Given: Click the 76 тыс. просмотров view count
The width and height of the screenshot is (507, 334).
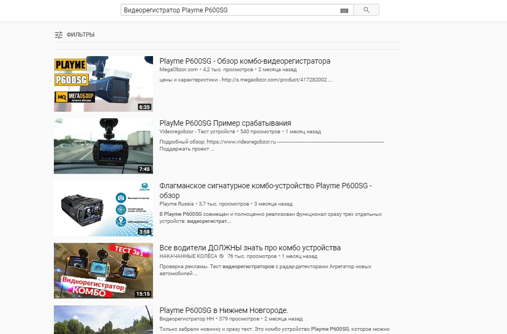Looking at the screenshot, I should [252, 256].
